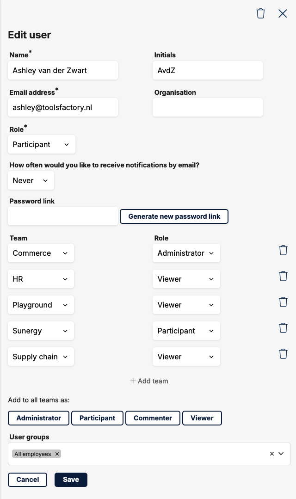Close the Edit user panel
The image size is (296, 499).
[x=283, y=13]
